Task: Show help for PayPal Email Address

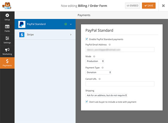Action: (x=110, y=45)
